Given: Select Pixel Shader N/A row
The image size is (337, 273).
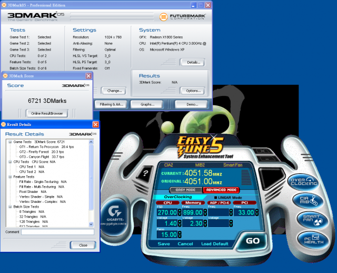Looking at the screenshot, I should (x=33, y=192).
